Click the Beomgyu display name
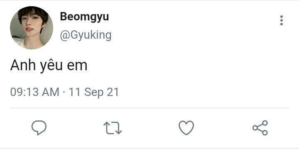Screen dimensions: 299x150 coord(84,17)
